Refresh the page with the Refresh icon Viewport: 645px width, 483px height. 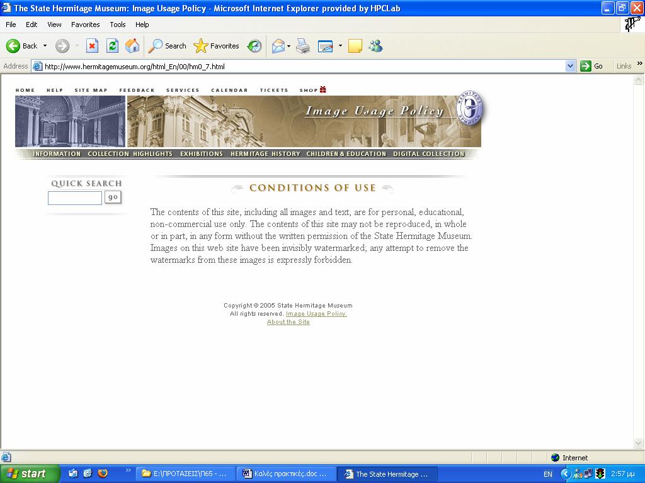point(112,46)
